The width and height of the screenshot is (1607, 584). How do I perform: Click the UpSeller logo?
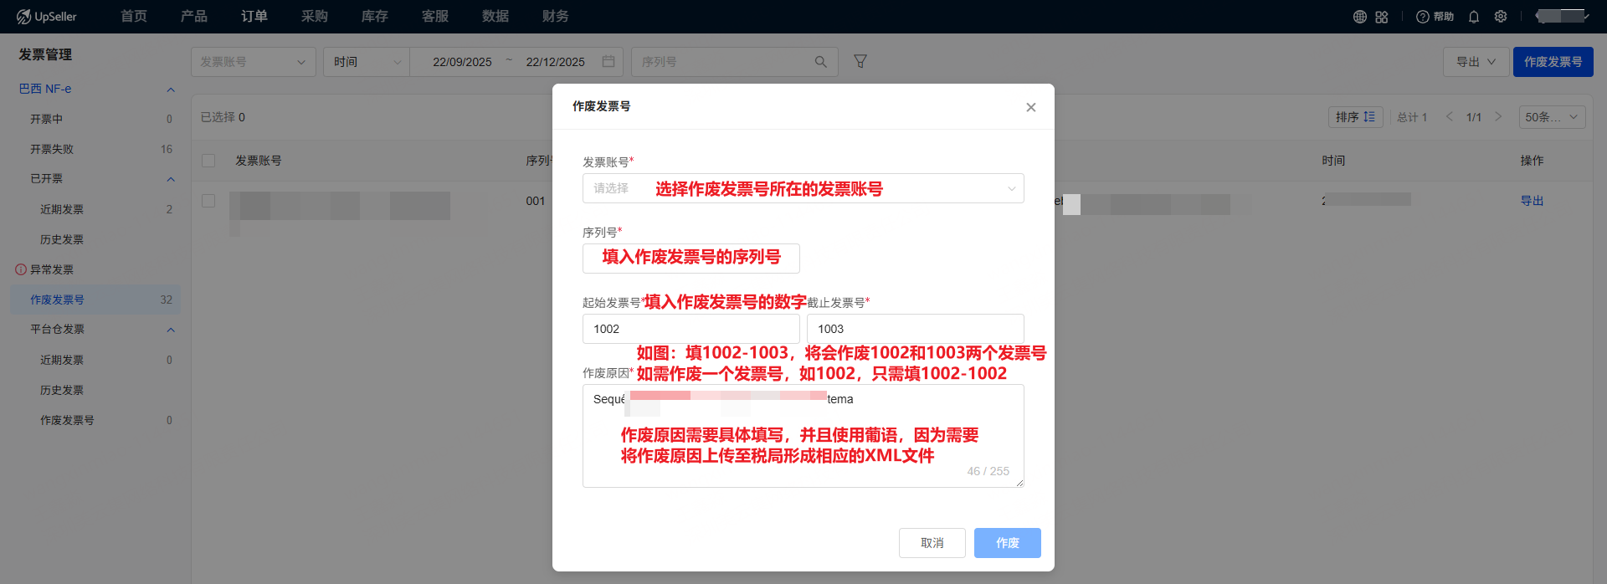pyautogui.click(x=47, y=17)
